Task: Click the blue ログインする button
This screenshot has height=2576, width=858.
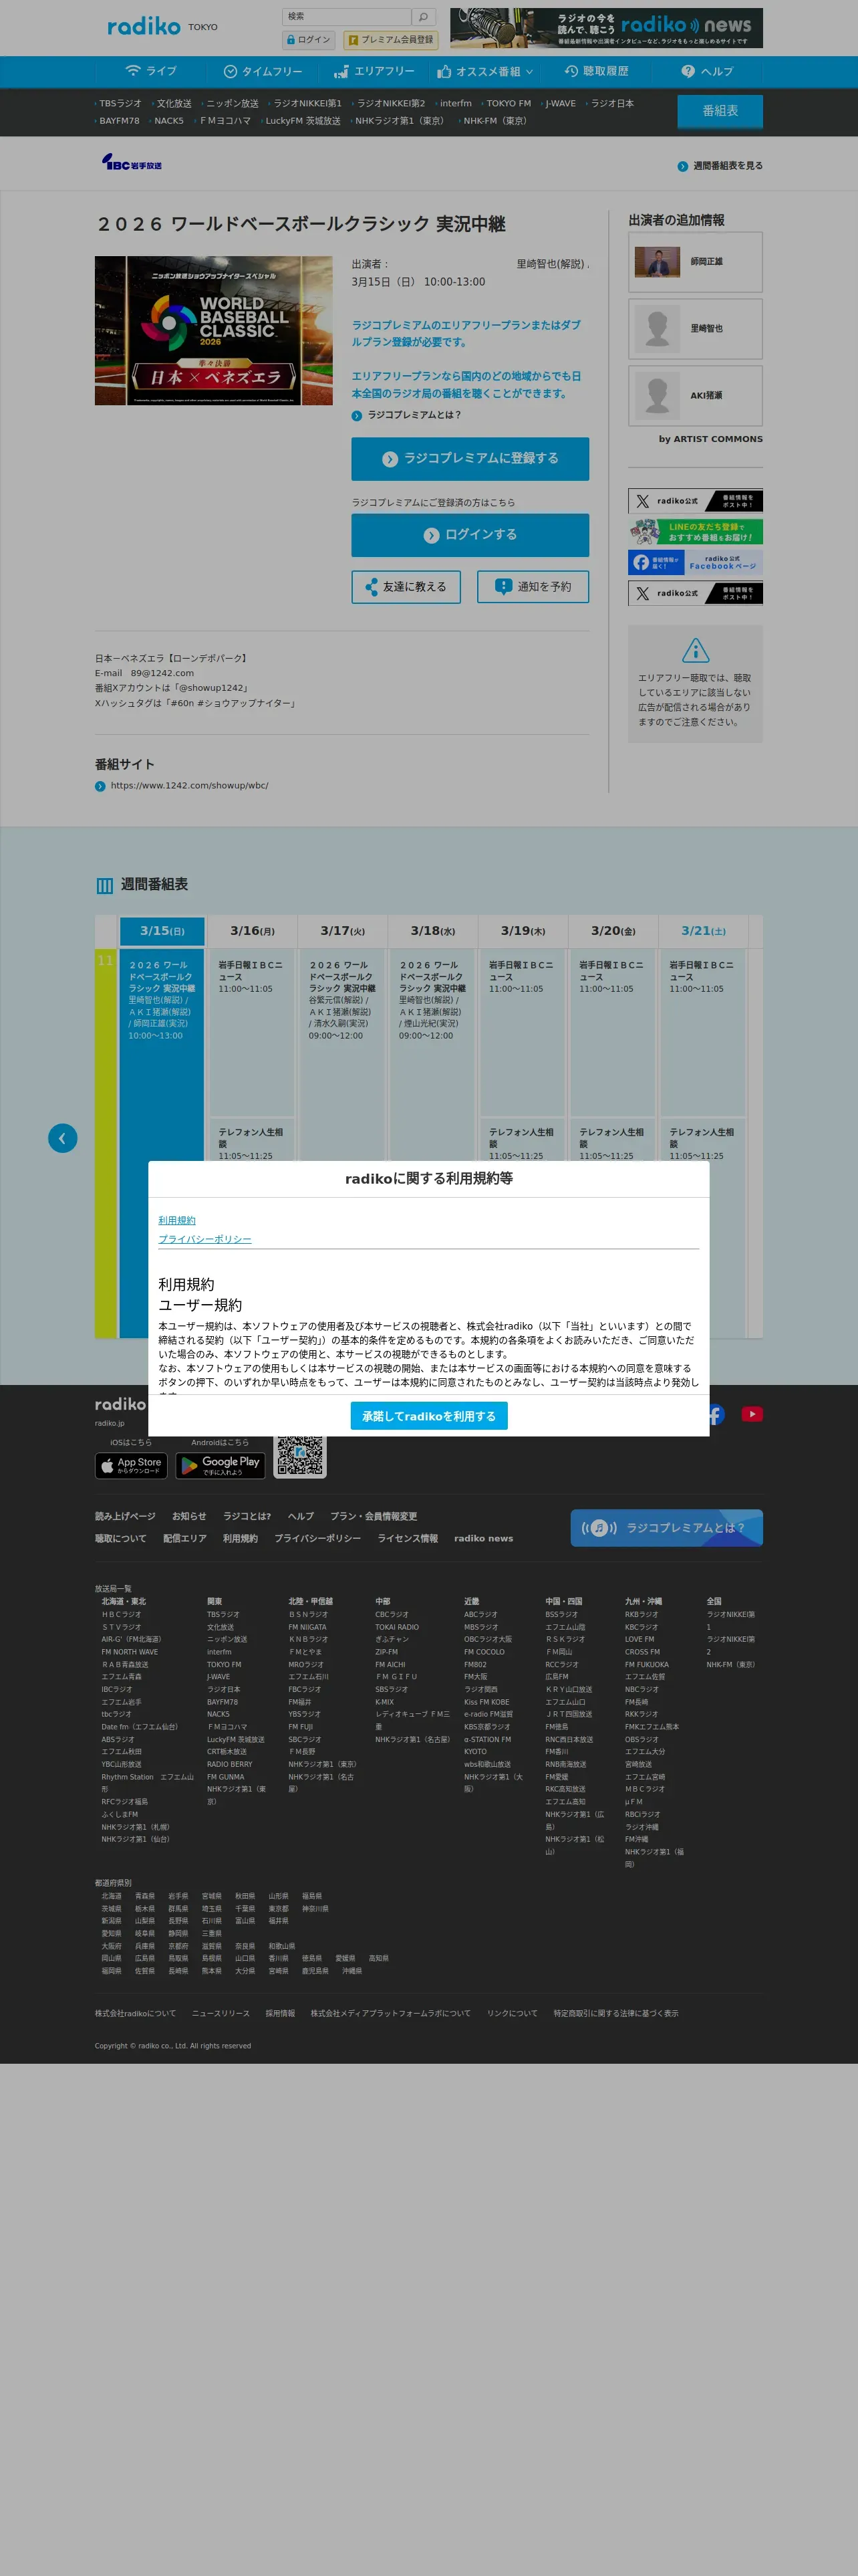Action: point(470,535)
